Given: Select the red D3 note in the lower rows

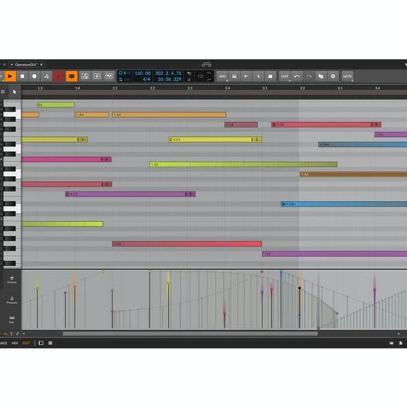Looking at the screenshot, I should coord(187,244).
